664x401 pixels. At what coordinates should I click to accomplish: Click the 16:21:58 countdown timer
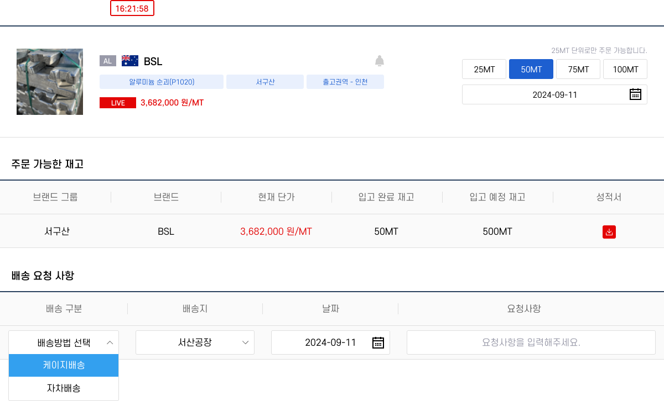tap(132, 8)
